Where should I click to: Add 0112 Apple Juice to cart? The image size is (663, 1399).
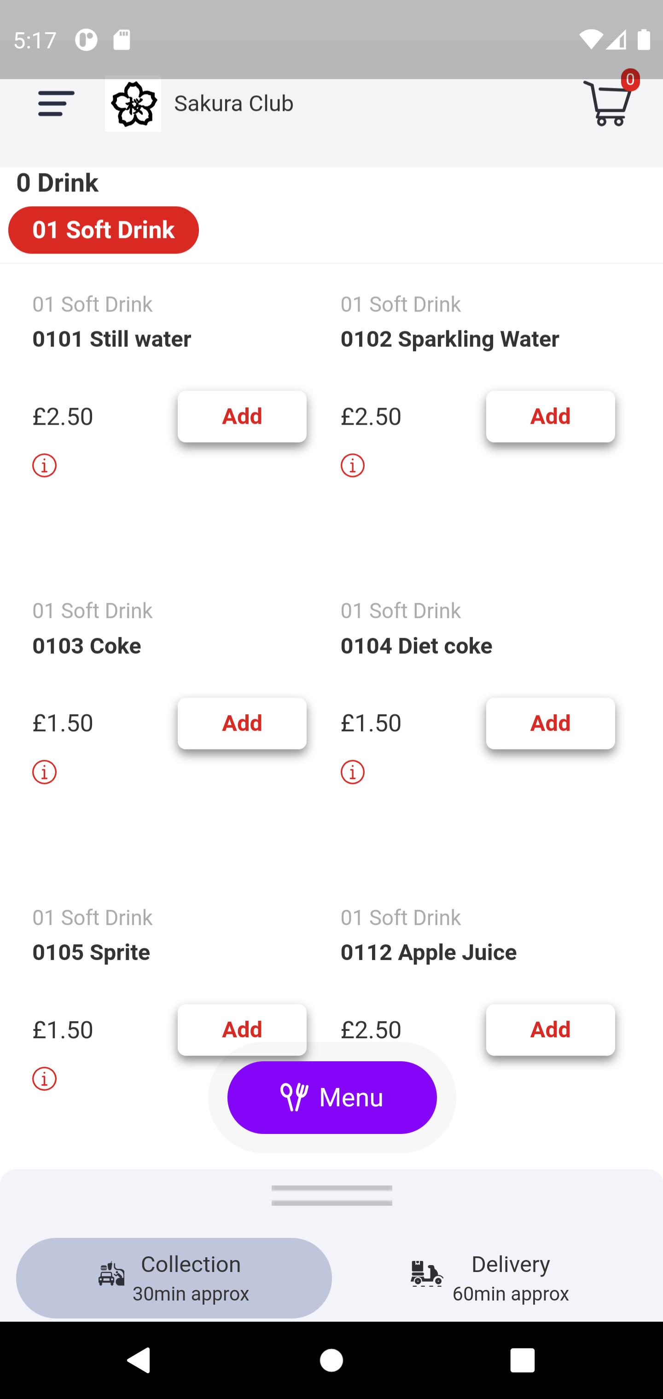pyautogui.click(x=551, y=1030)
